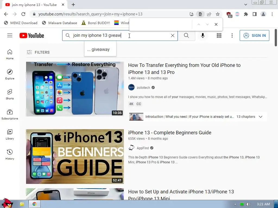Open the Chrome three-dot menu

(x=272, y=14)
